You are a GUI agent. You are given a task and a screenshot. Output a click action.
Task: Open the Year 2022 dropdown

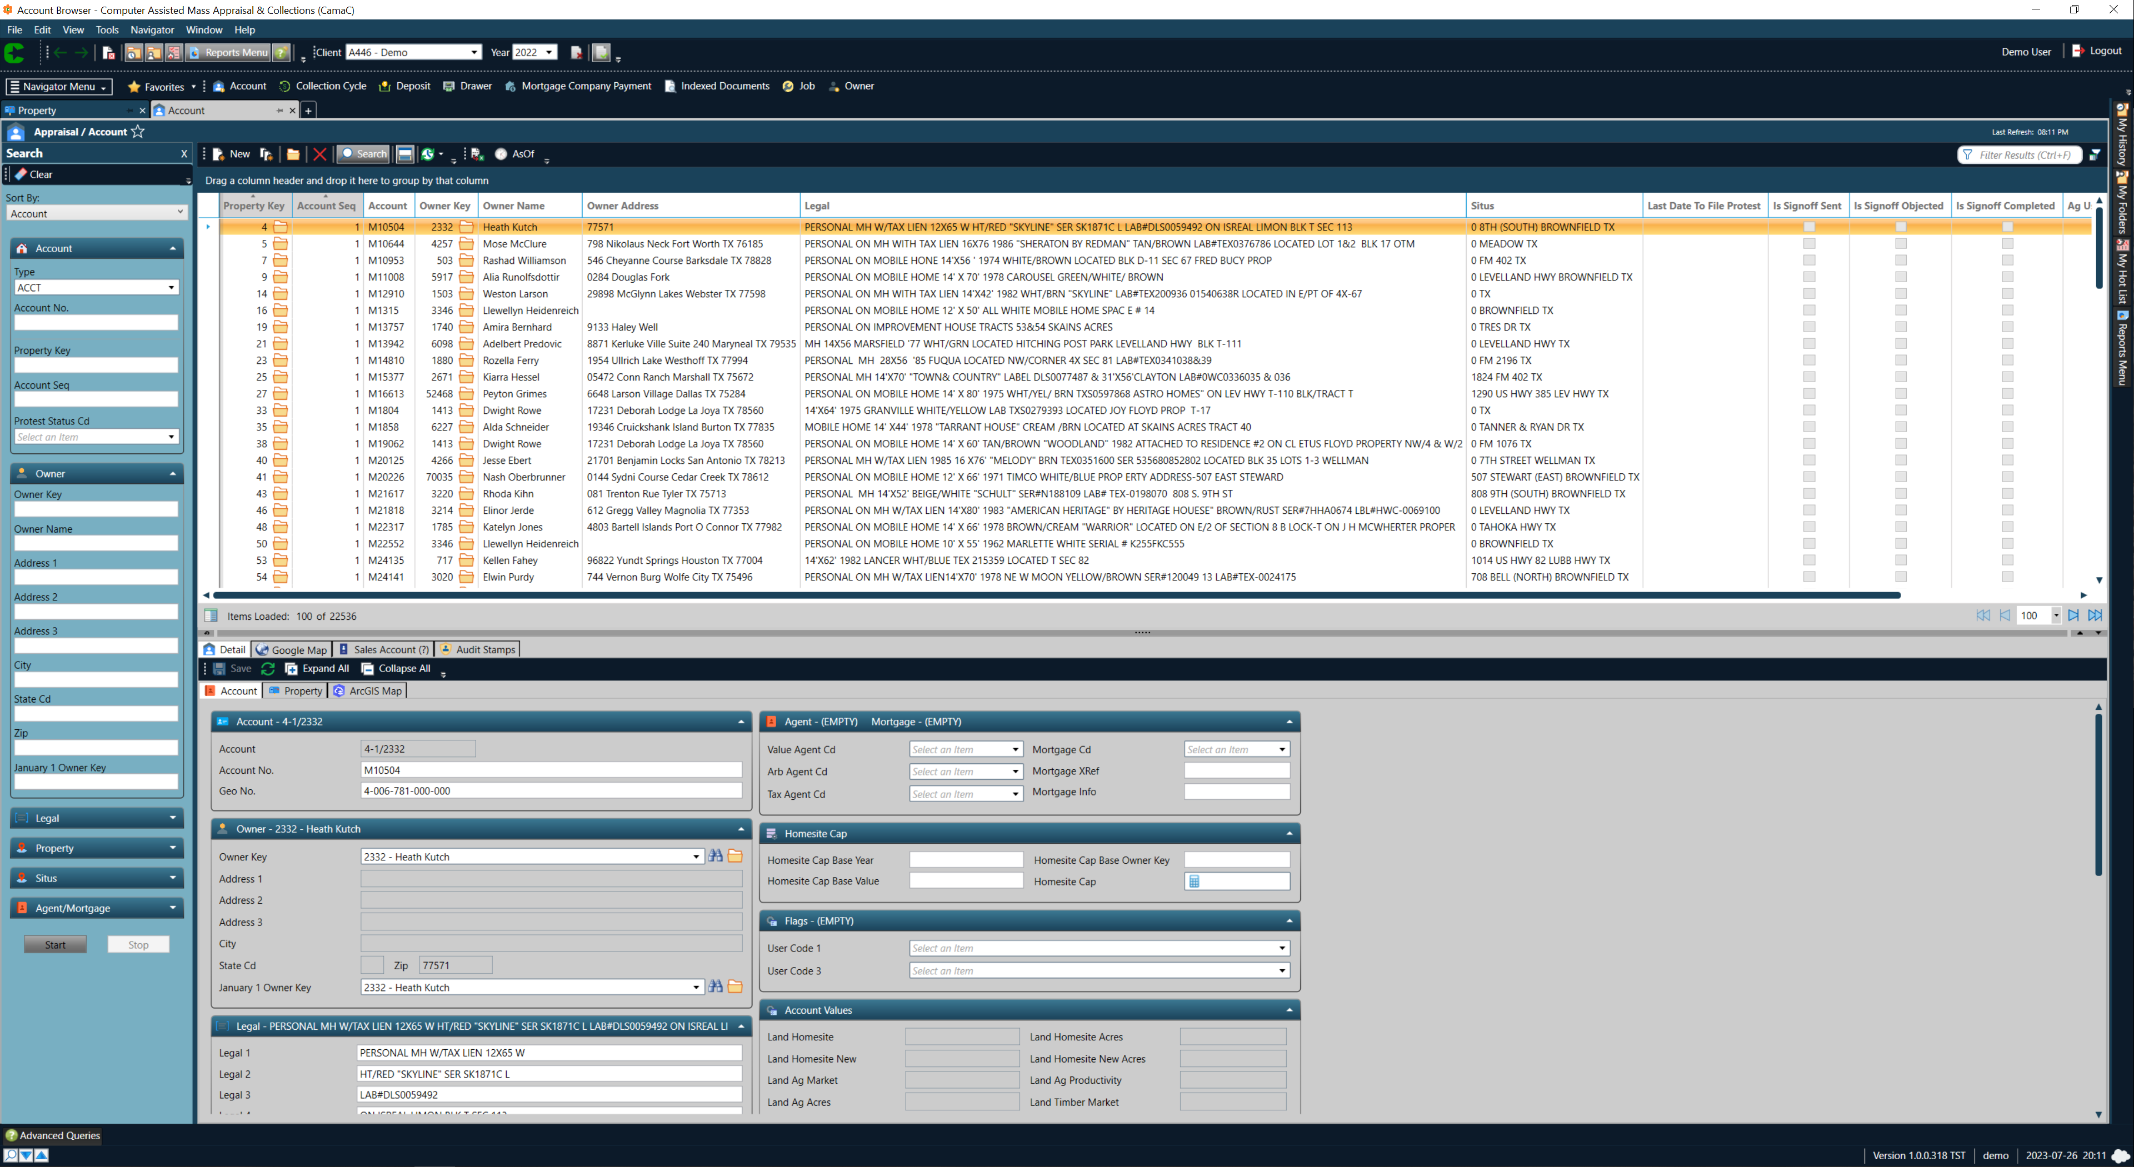549,52
